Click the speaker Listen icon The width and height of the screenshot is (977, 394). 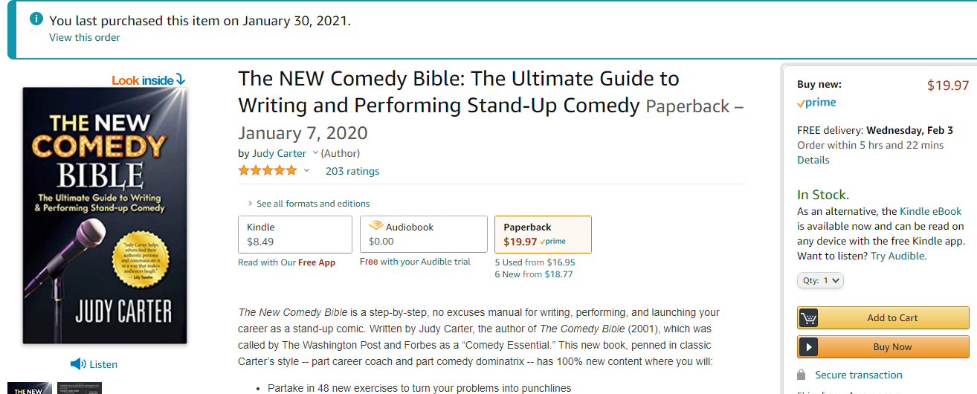(78, 364)
